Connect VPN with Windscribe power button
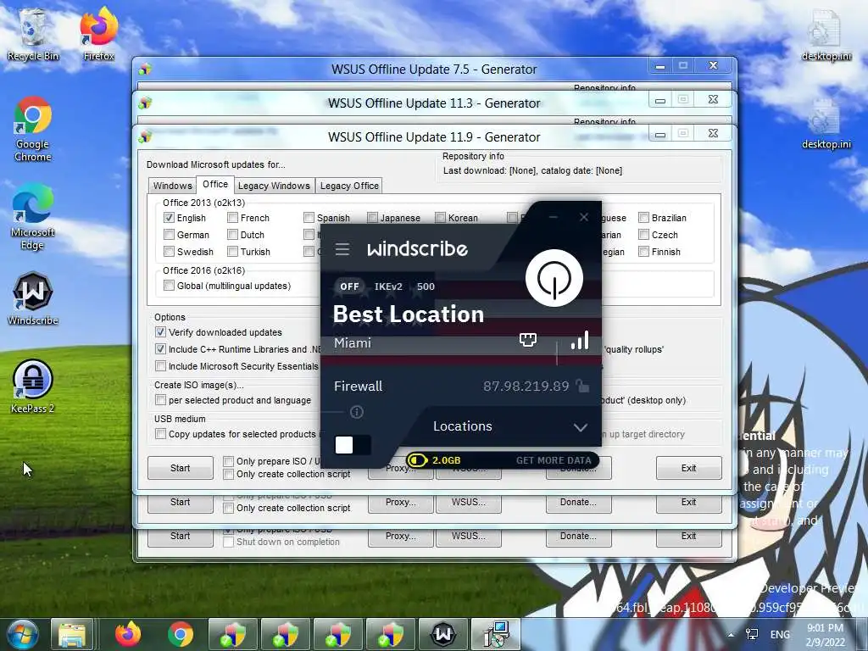Viewport: 868px width, 651px height. click(x=554, y=278)
